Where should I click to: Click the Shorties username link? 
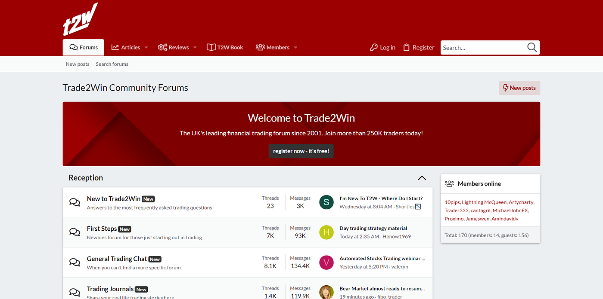(x=405, y=207)
